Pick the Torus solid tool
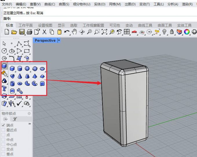 [x=20, y=84]
